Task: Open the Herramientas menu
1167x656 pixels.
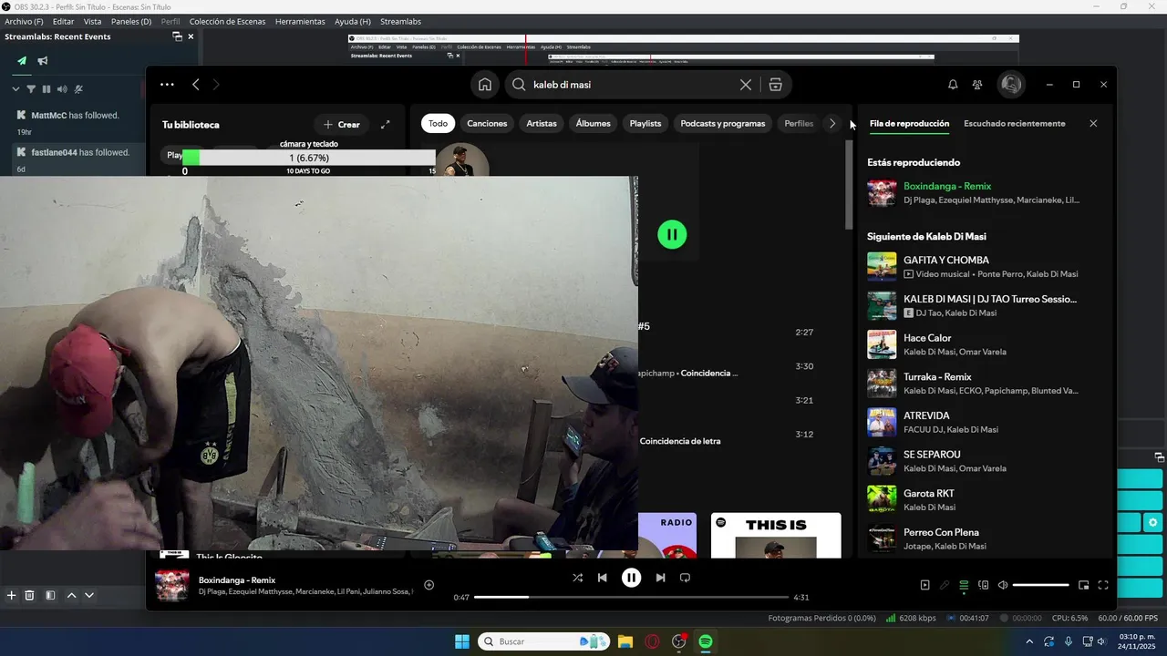Action: pos(300,21)
